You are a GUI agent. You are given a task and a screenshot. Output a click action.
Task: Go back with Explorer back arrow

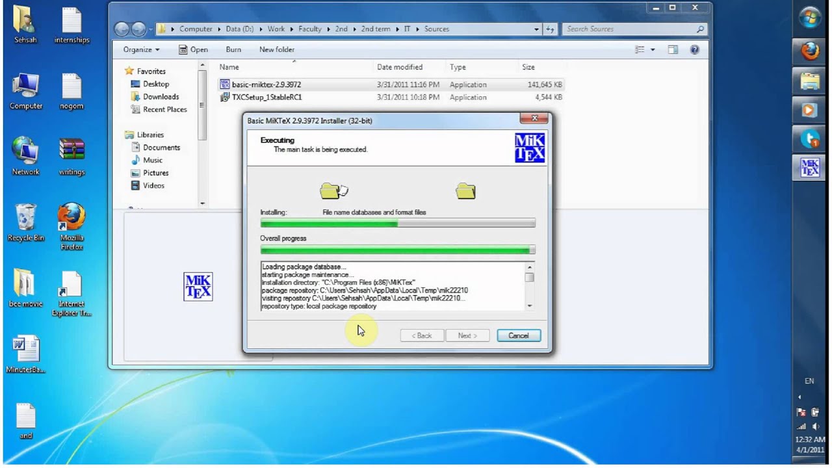point(122,29)
